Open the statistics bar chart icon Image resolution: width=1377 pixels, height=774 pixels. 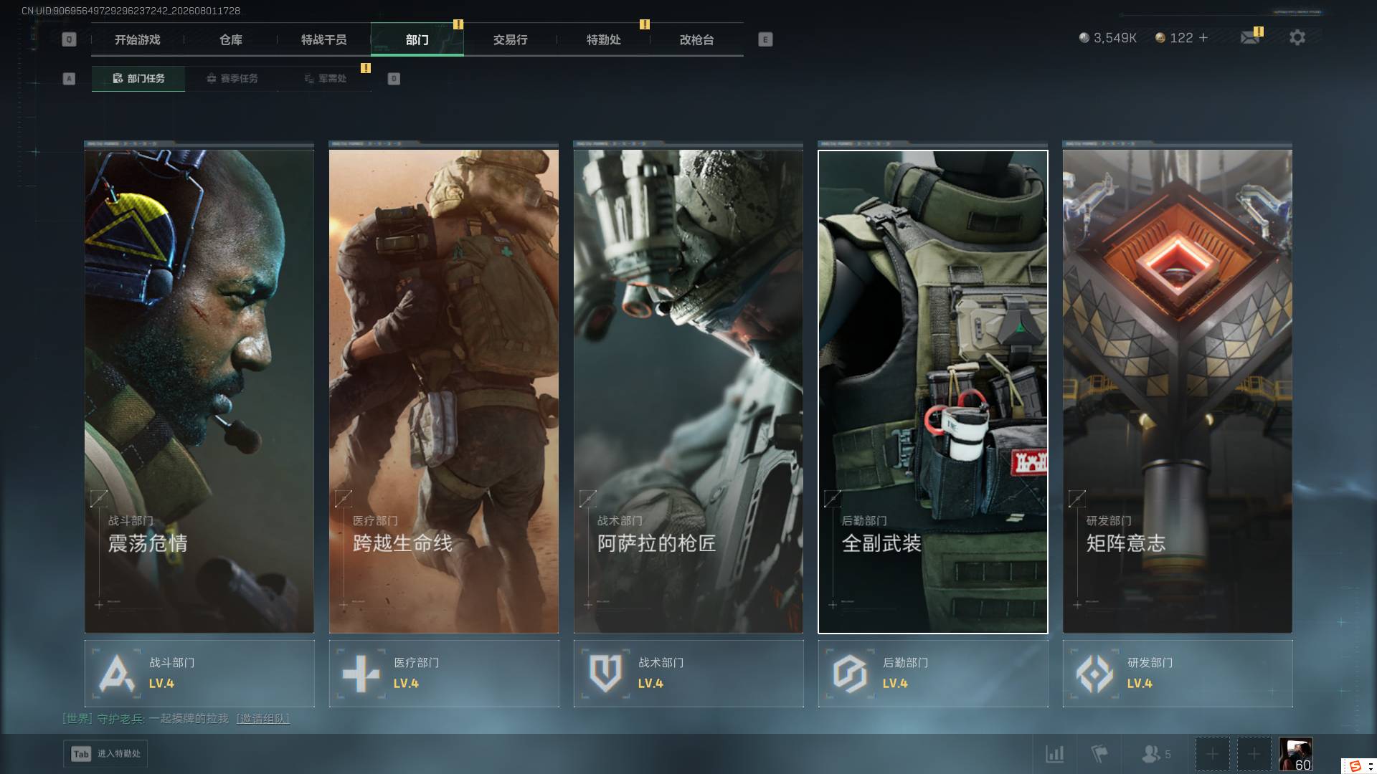[x=1055, y=754]
